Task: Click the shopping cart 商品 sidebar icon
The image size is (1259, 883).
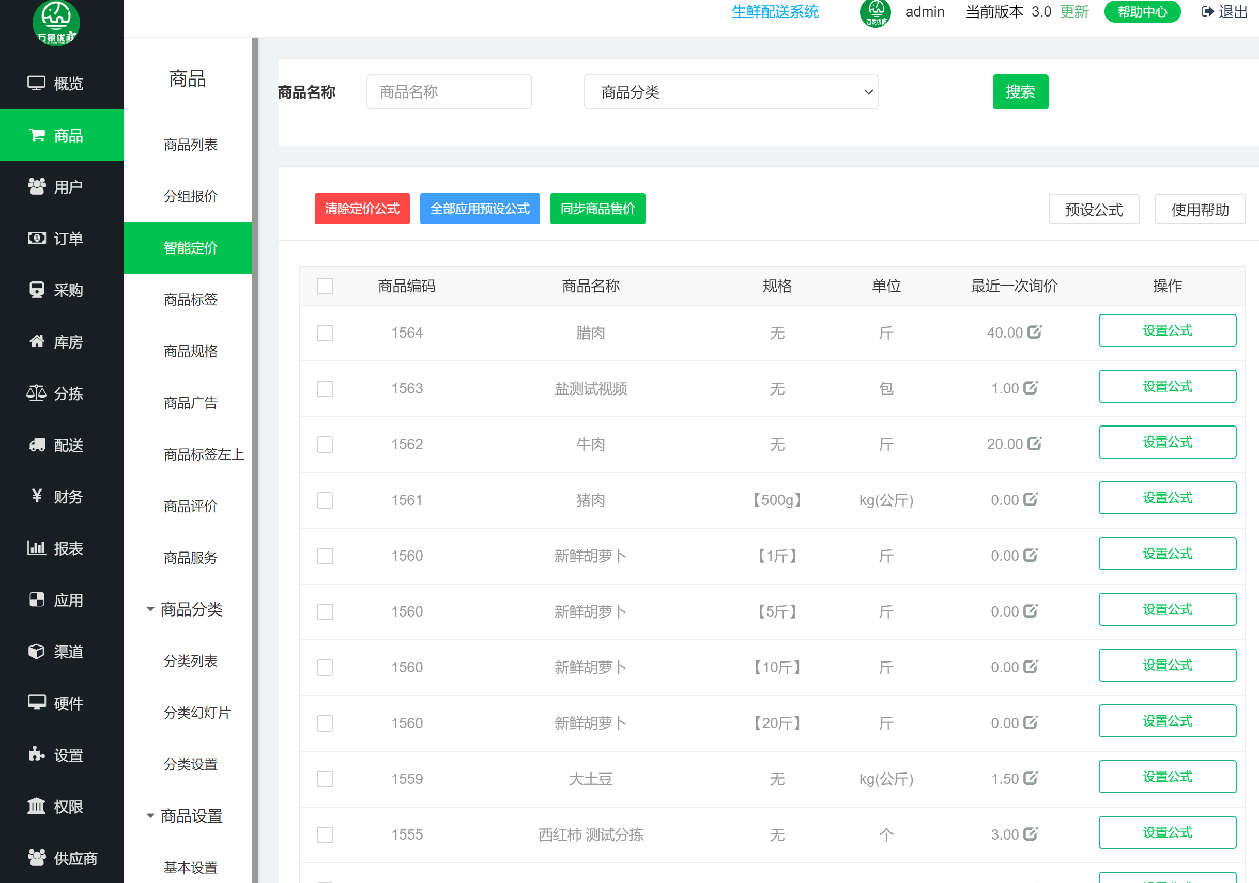Action: click(x=37, y=135)
